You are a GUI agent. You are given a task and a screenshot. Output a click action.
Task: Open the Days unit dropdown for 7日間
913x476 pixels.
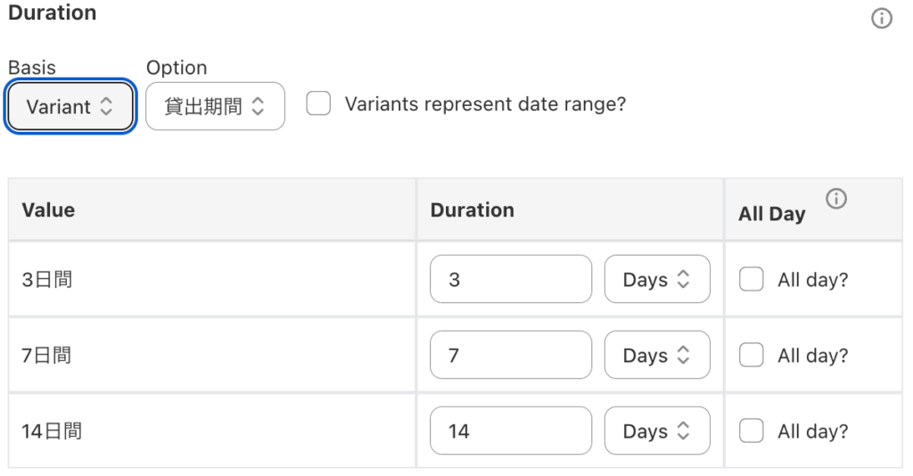(657, 355)
